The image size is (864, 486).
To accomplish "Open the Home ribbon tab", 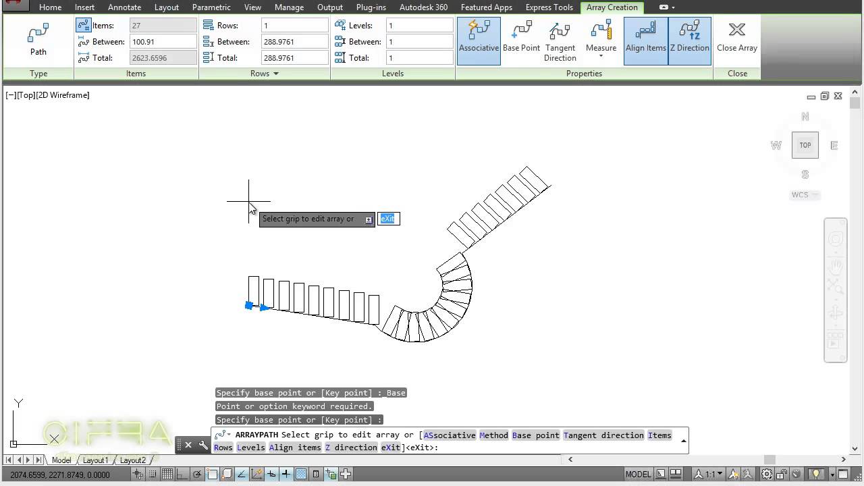I will 50,7.
